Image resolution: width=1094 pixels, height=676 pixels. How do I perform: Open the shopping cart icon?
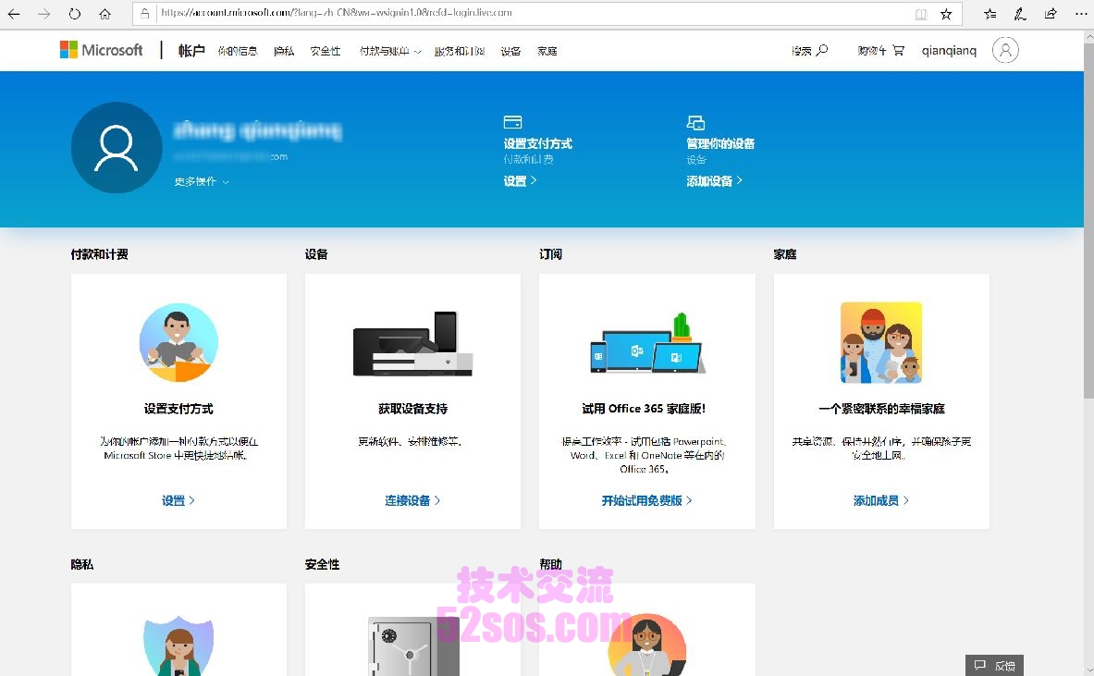click(x=898, y=50)
